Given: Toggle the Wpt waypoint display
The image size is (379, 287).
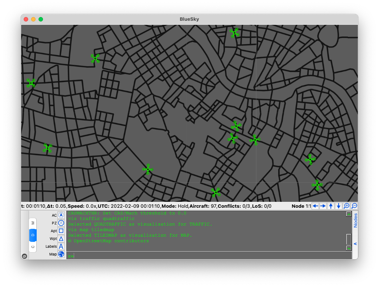Looking at the screenshot, I should [x=61, y=239].
